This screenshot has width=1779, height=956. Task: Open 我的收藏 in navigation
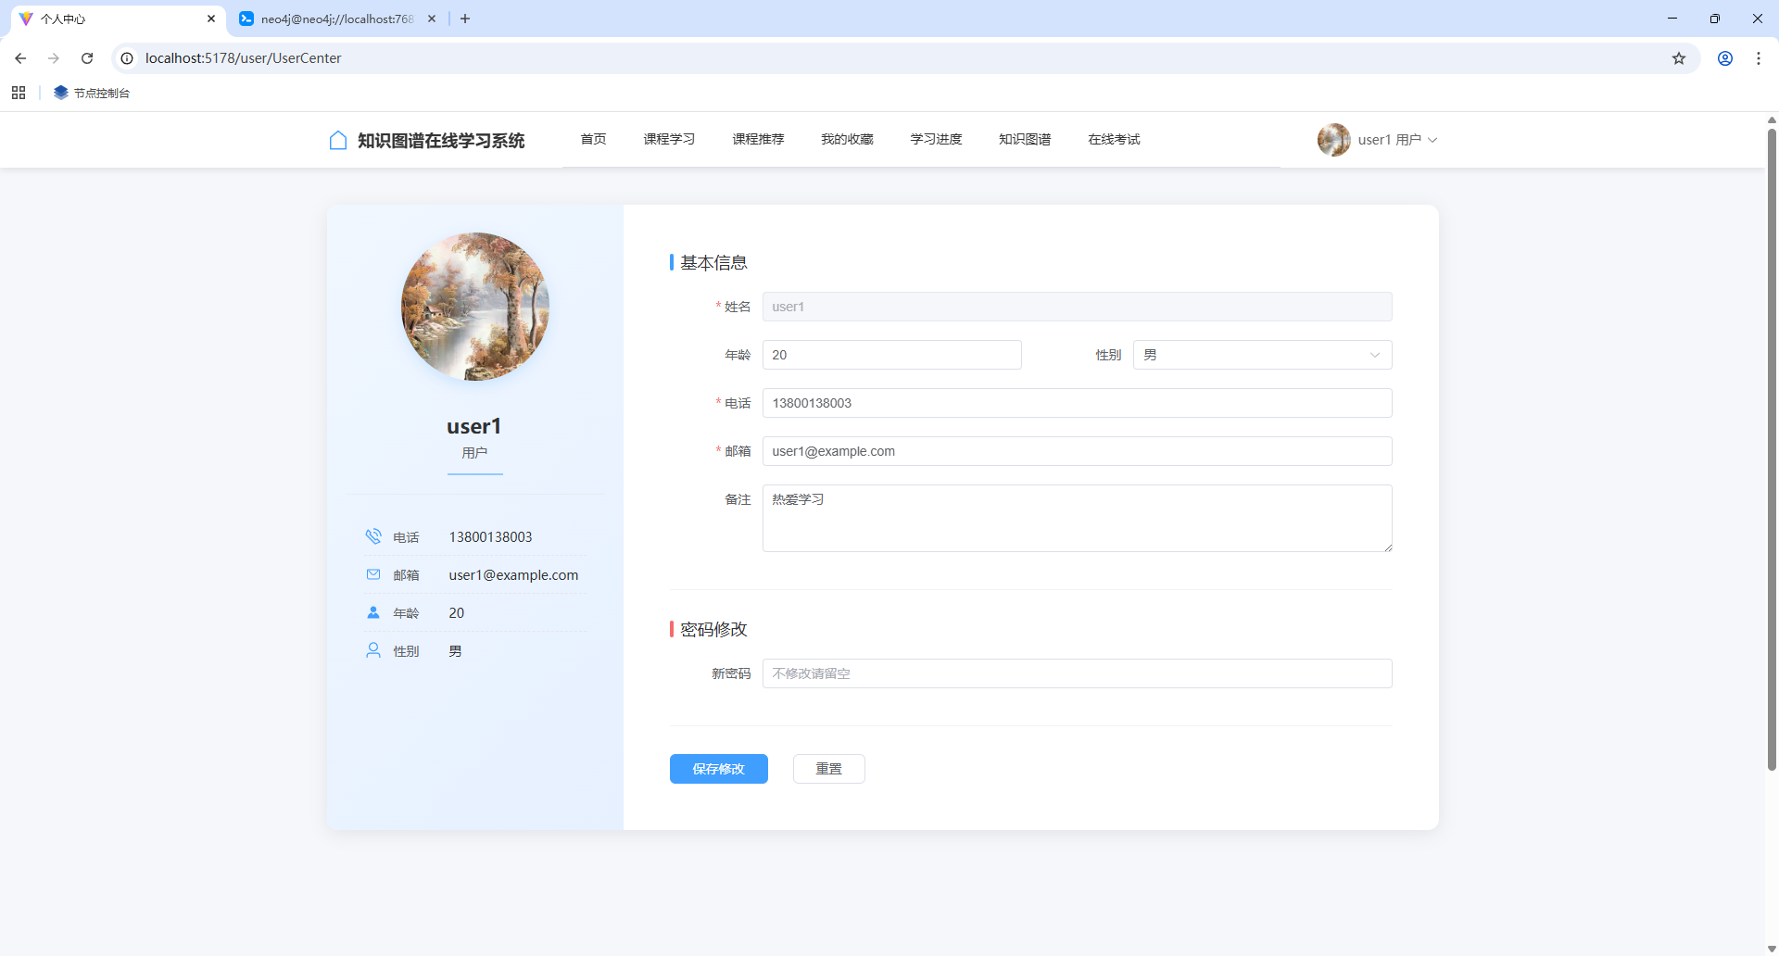click(847, 139)
